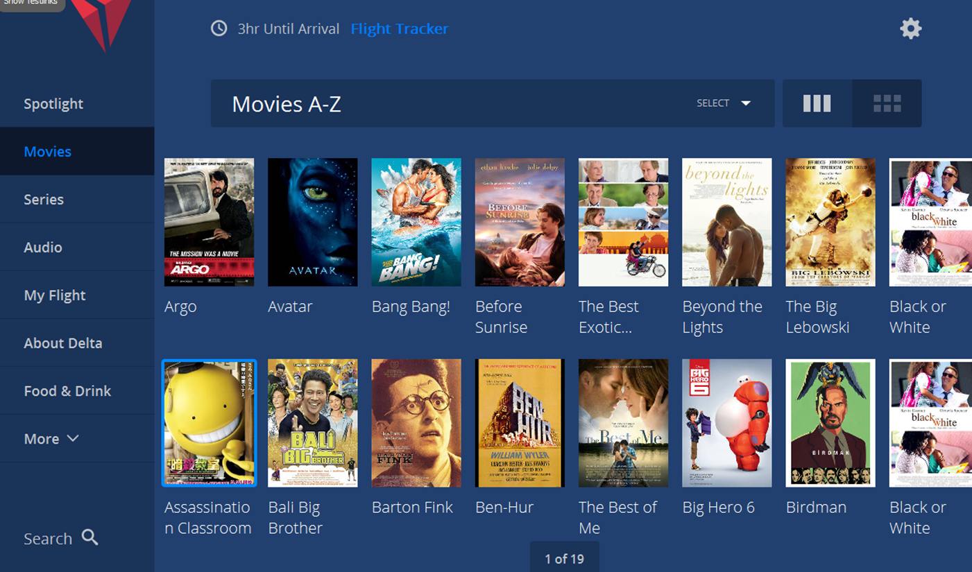Switch to the grid view layout
The image size is (972, 572).
click(x=887, y=103)
